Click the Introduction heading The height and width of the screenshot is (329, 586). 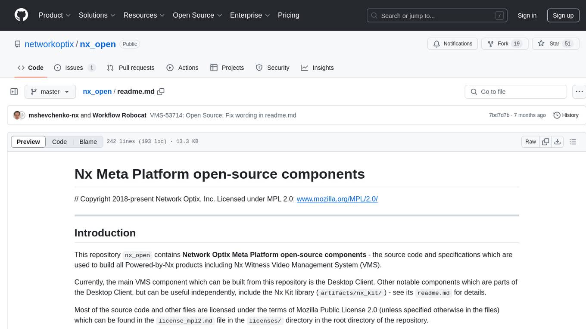pyautogui.click(x=105, y=233)
